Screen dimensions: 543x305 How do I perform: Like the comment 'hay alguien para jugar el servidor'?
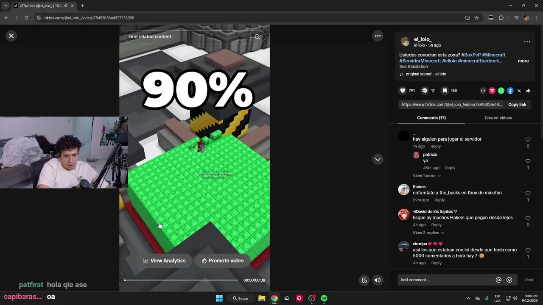528,140
